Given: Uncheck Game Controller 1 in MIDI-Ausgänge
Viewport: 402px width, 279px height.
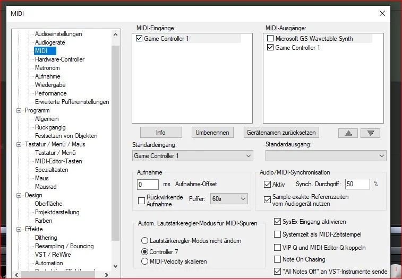Looking at the screenshot, I should point(270,47).
